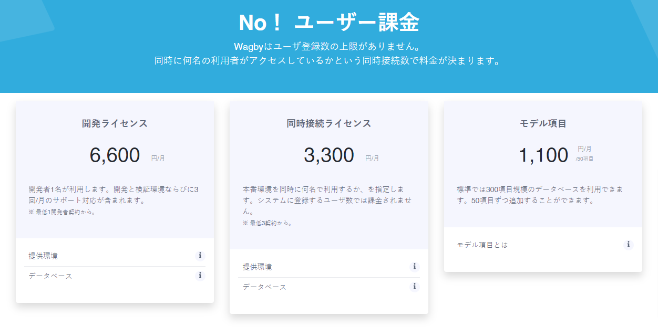This screenshot has height=327, width=658.
Task: Click the 開発ライセンス card title
Action: pos(115,124)
